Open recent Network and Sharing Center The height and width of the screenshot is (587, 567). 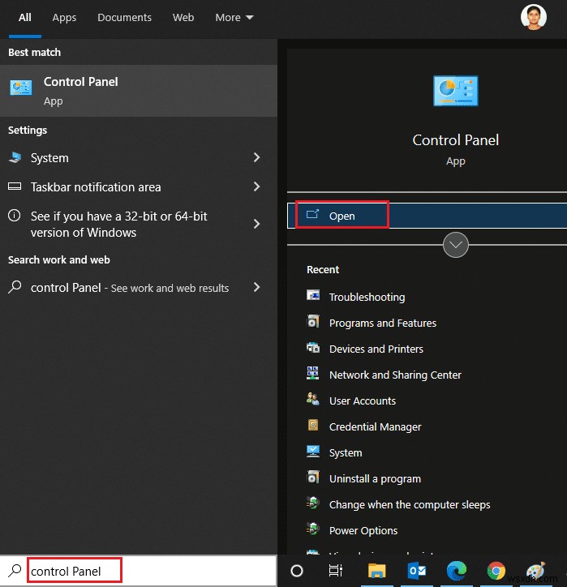coord(395,375)
